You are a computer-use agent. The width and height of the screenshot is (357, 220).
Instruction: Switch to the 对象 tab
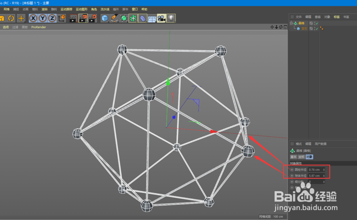(x=309, y=157)
